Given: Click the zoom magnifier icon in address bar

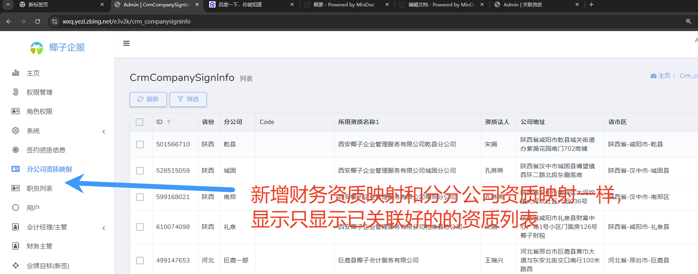Looking at the screenshot, I should [688, 22].
